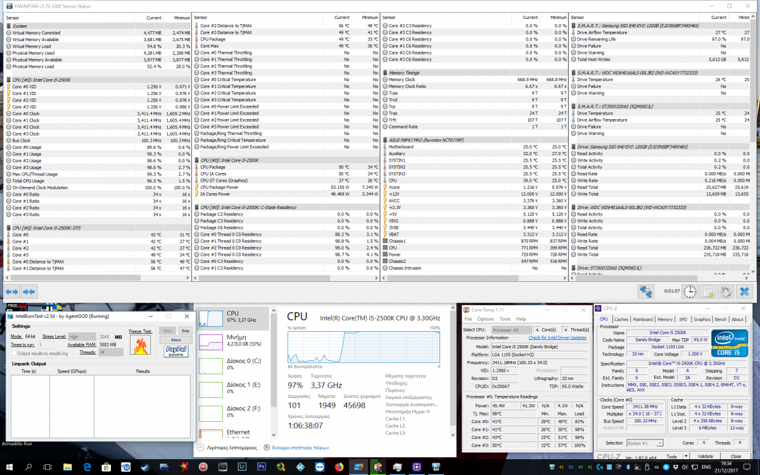Viewport: 760px width, 475px height.
Task: Click the Bluetooth tray icon
Action: [628, 467]
